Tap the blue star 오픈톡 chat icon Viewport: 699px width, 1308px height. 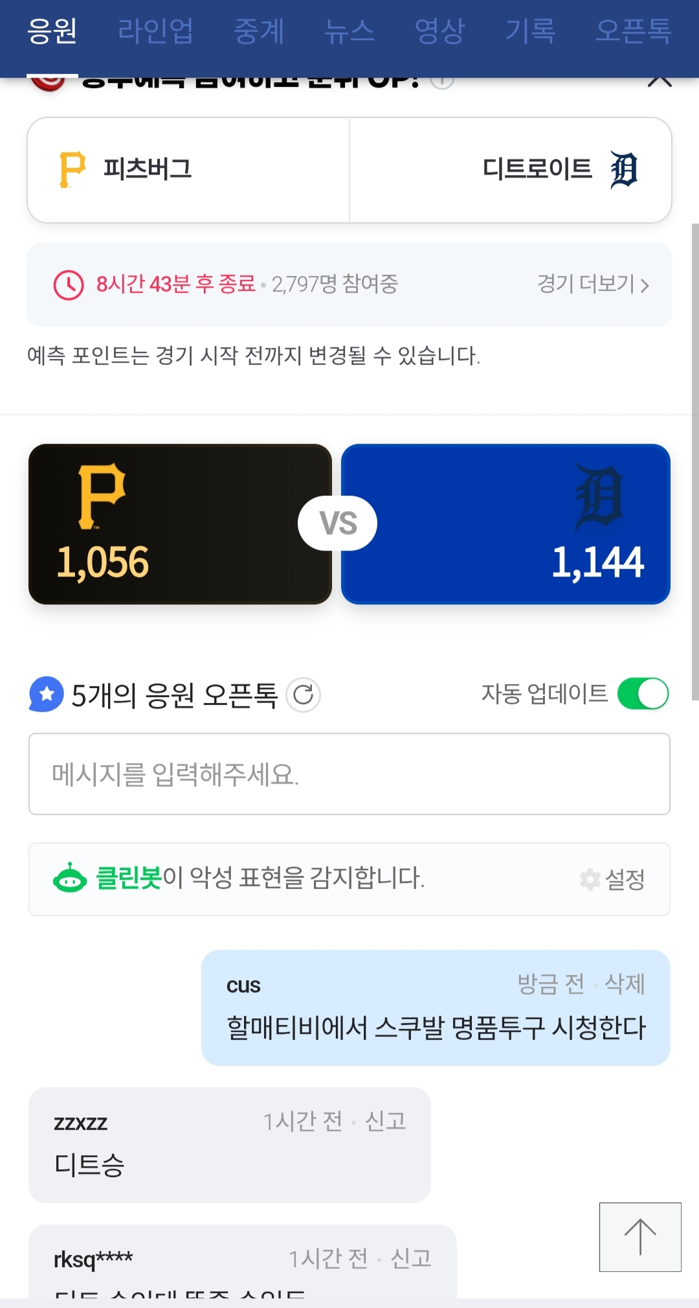[x=47, y=694]
